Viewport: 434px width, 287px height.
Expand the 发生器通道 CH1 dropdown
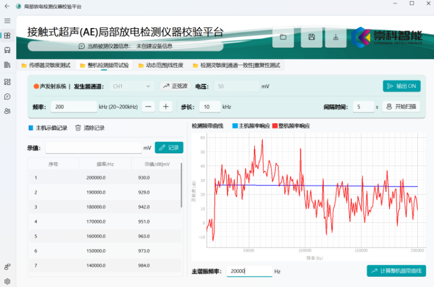click(132, 86)
